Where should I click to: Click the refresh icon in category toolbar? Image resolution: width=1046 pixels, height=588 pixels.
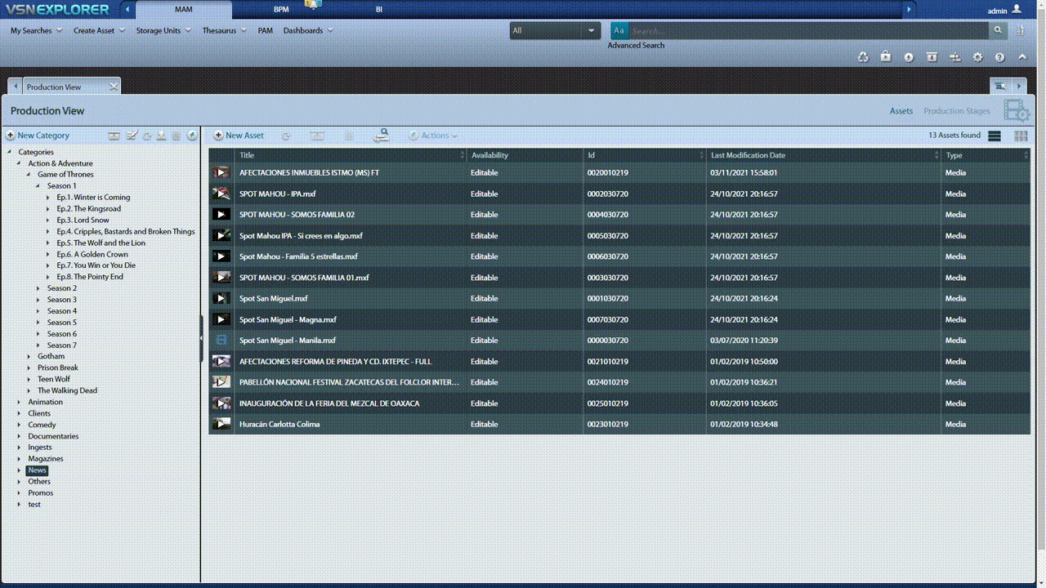[x=147, y=136]
